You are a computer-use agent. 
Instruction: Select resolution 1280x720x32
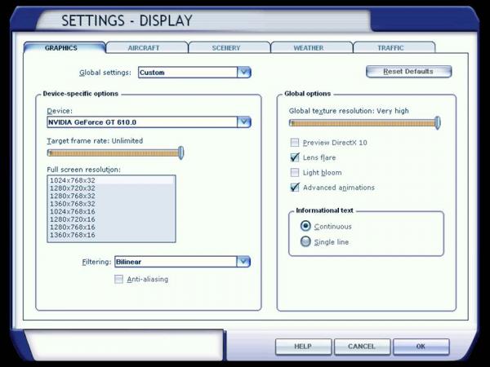pos(111,188)
